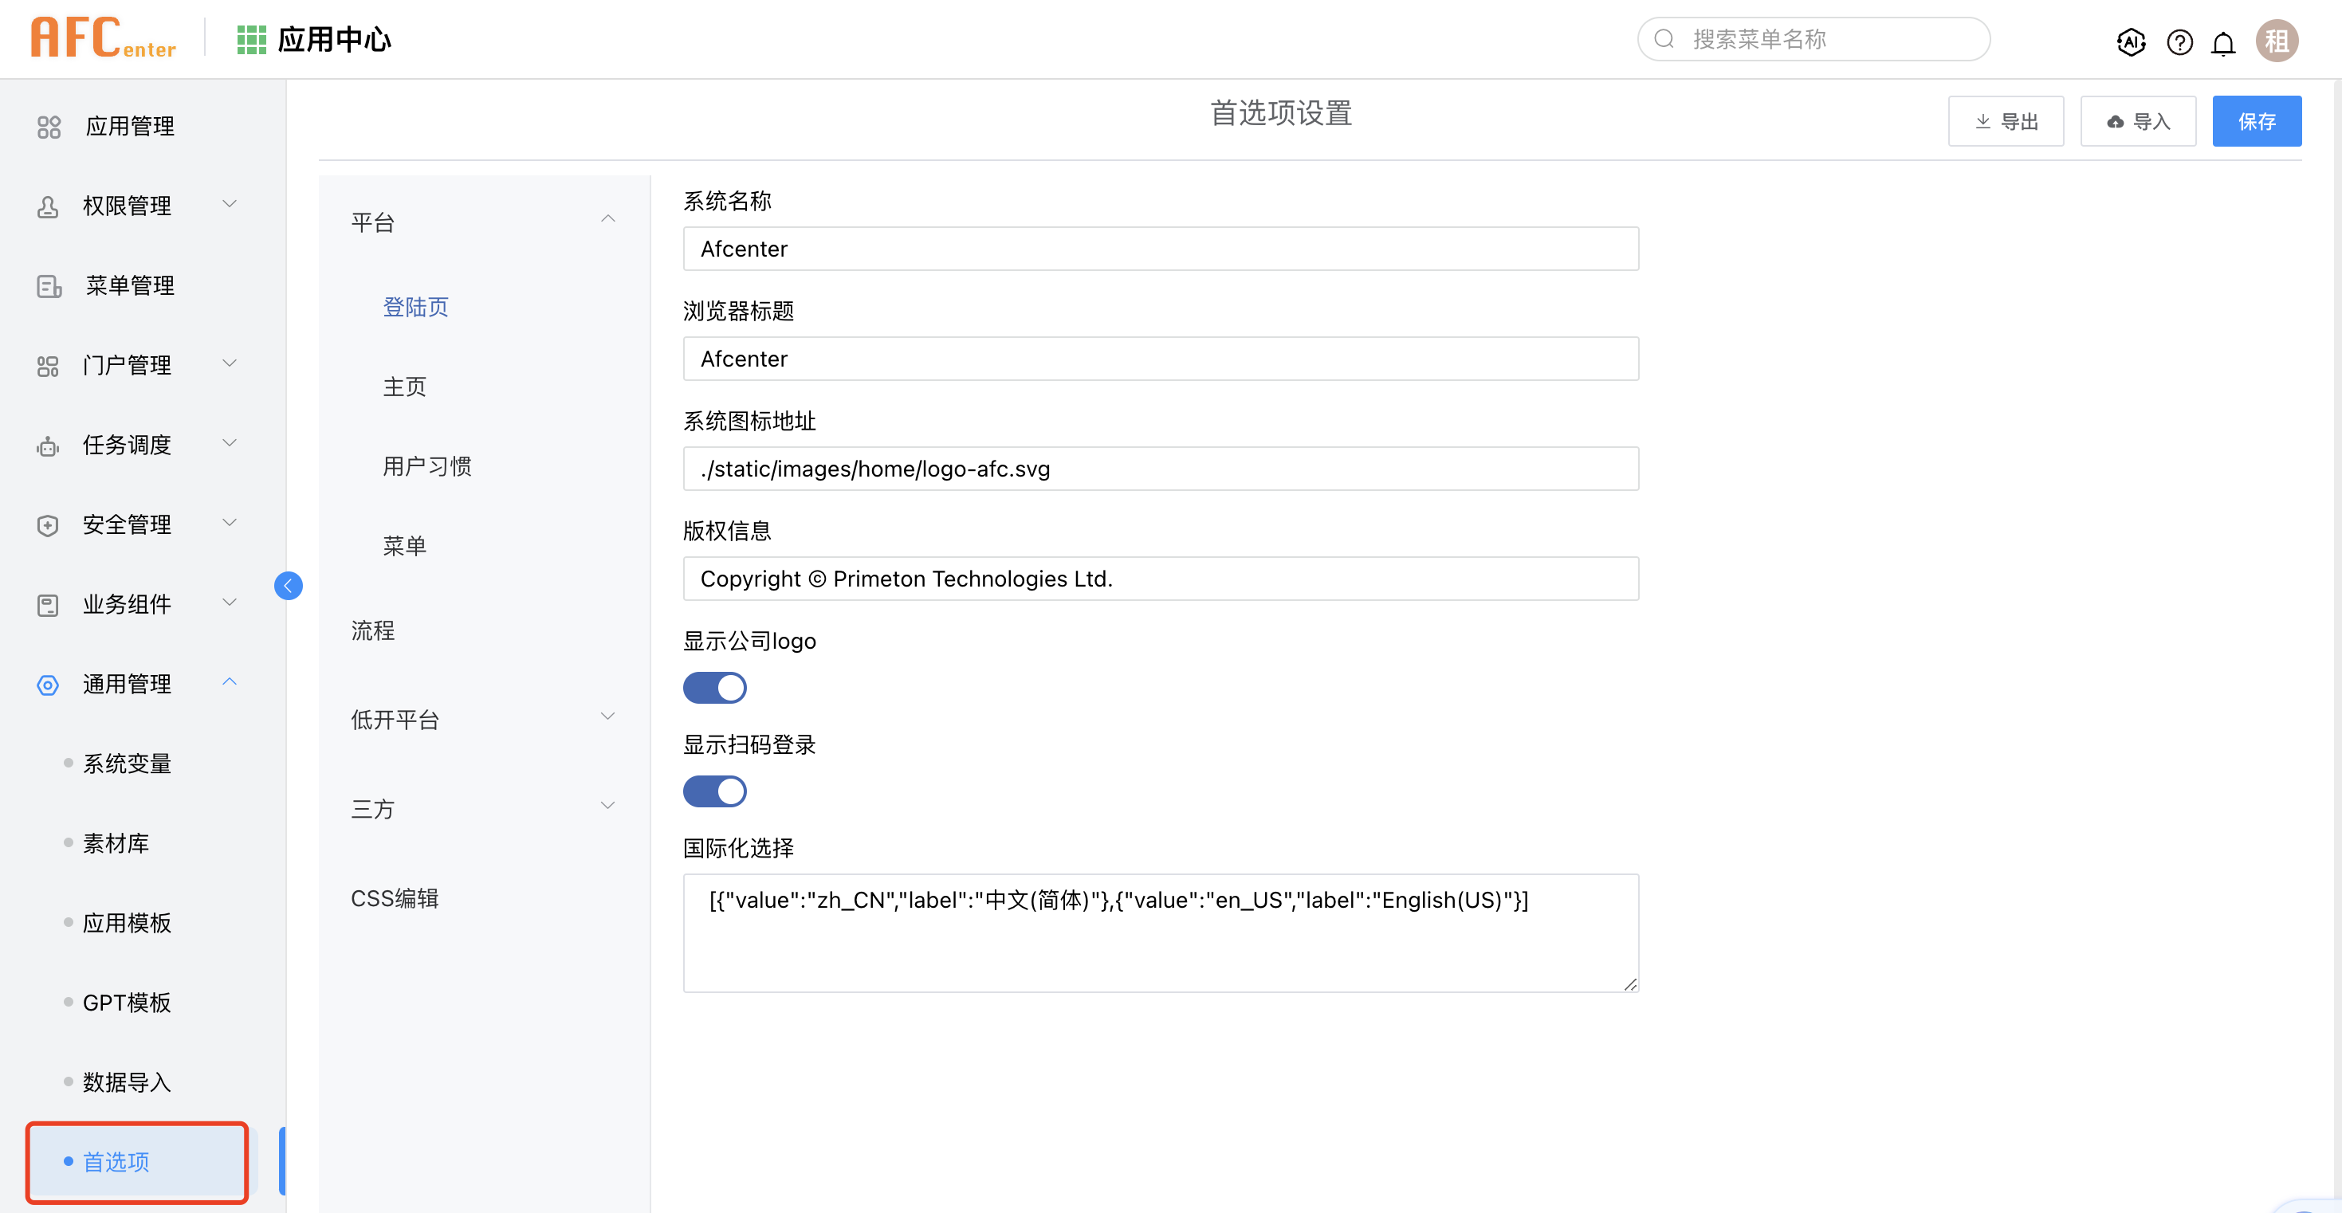Open the help question mark icon
This screenshot has width=2342, height=1213.
(x=2179, y=41)
